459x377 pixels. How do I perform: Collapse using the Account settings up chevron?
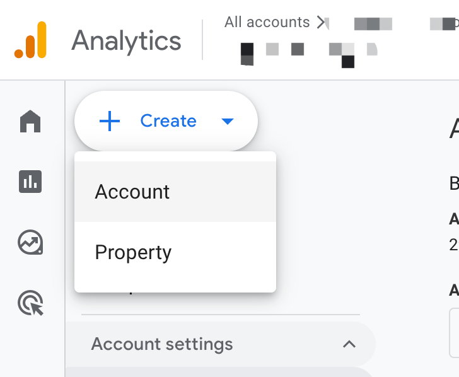pyautogui.click(x=349, y=344)
